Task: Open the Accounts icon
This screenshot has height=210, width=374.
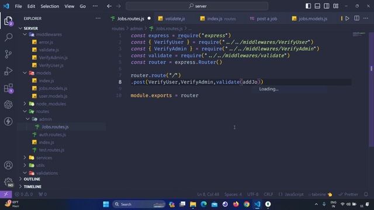Action: click(x=8, y=165)
